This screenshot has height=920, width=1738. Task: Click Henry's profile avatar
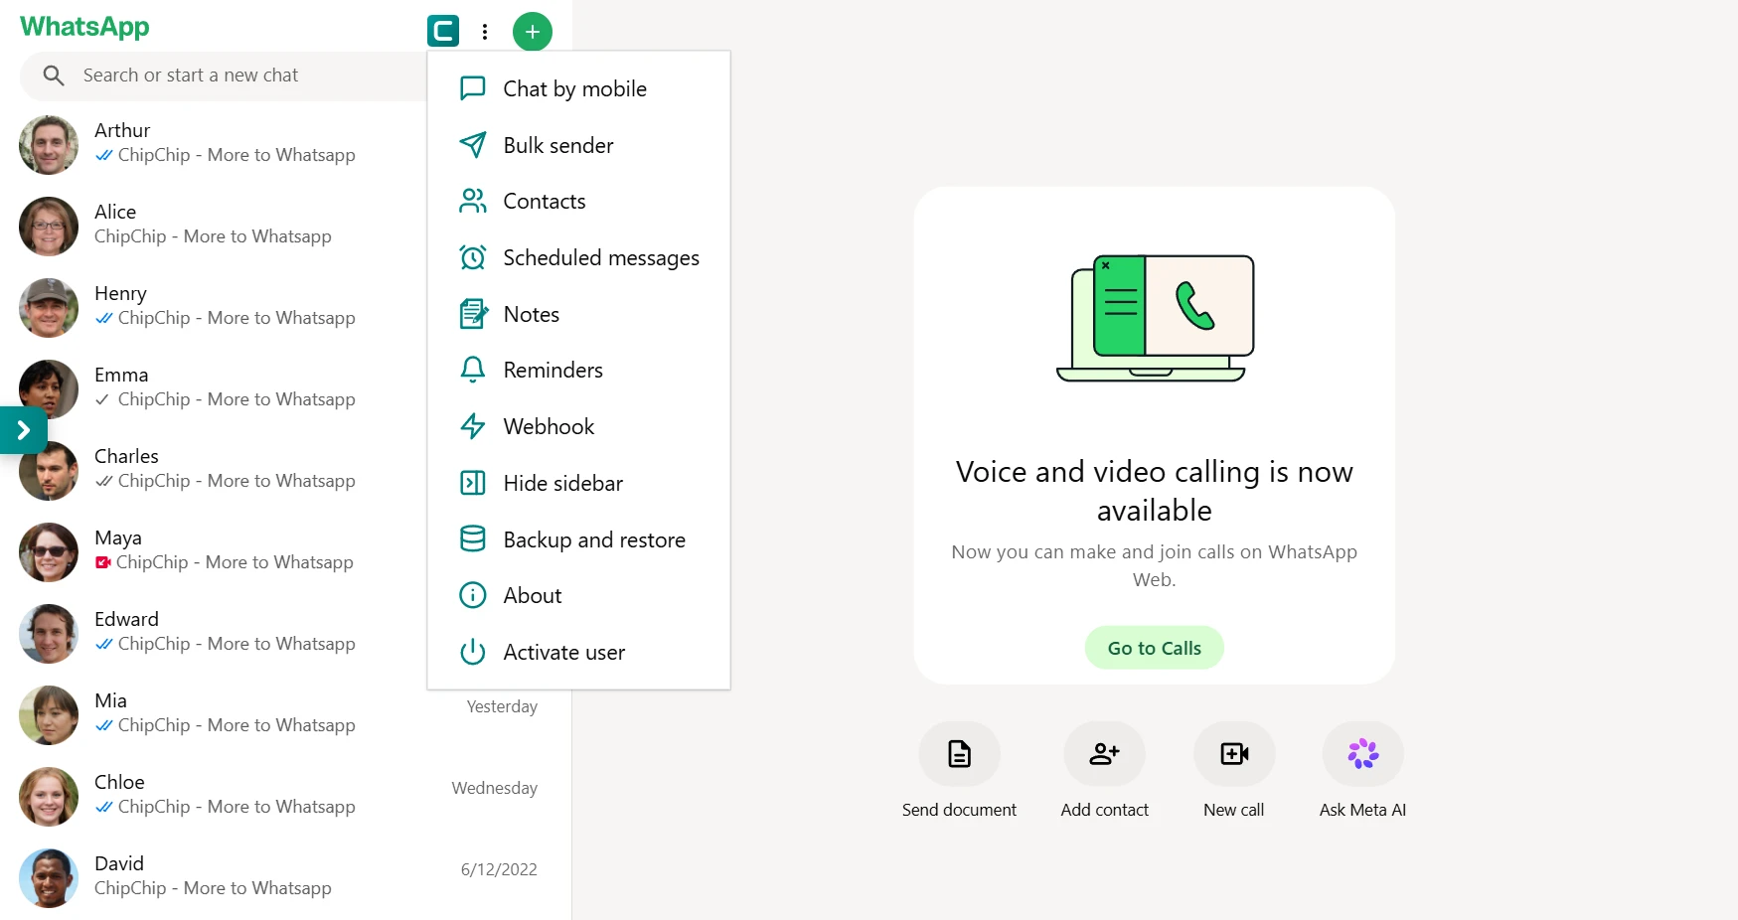coord(49,308)
